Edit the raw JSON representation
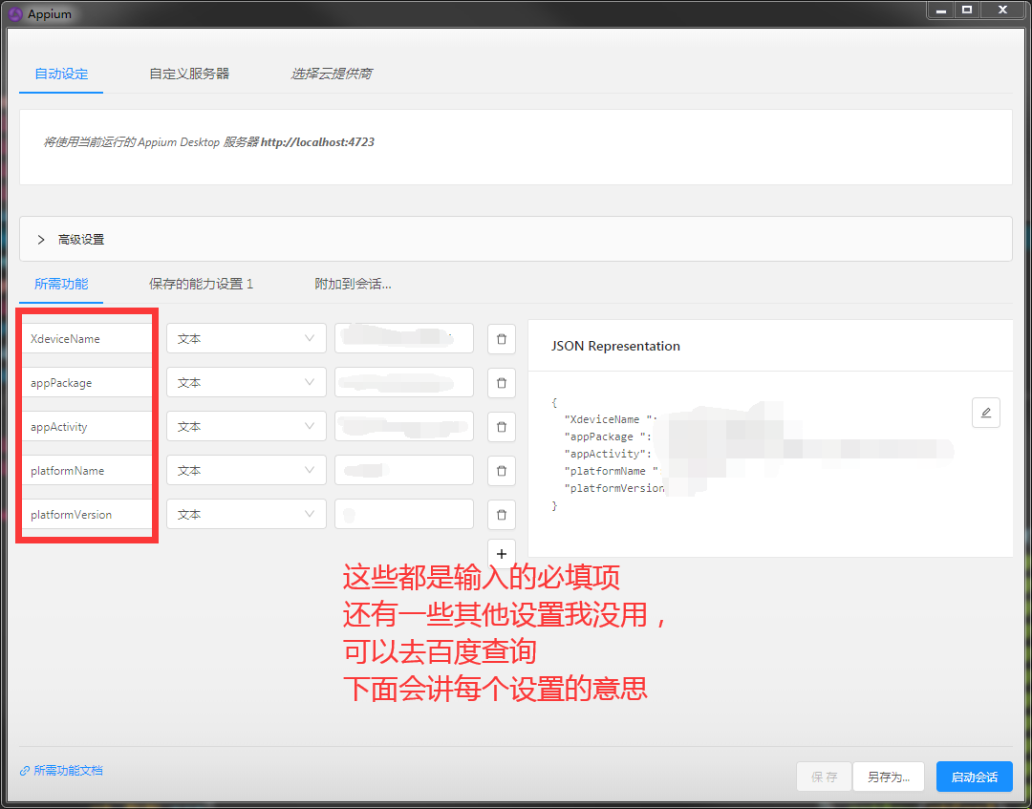The image size is (1032, 809). (x=985, y=413)
